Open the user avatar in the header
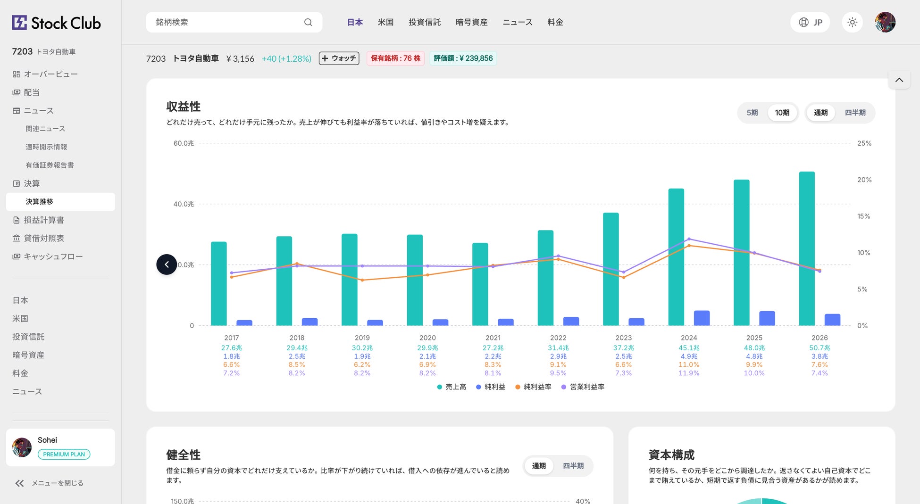Image resolution: width=920 pixels, height=504 pixels. click(885, 22)
